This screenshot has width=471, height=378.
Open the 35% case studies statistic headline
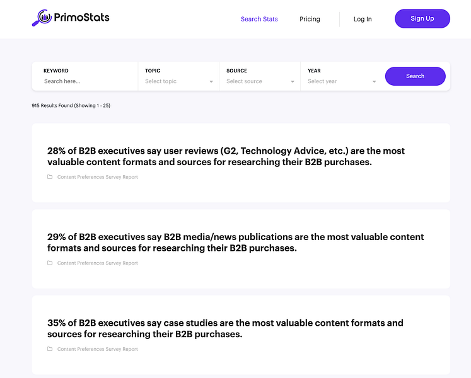(225, 328)
